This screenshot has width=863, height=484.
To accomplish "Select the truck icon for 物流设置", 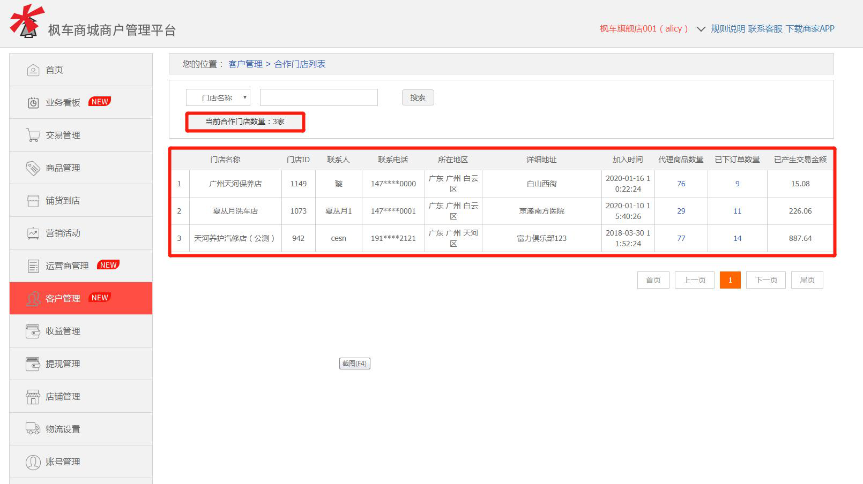I will [x=33, y=429].
